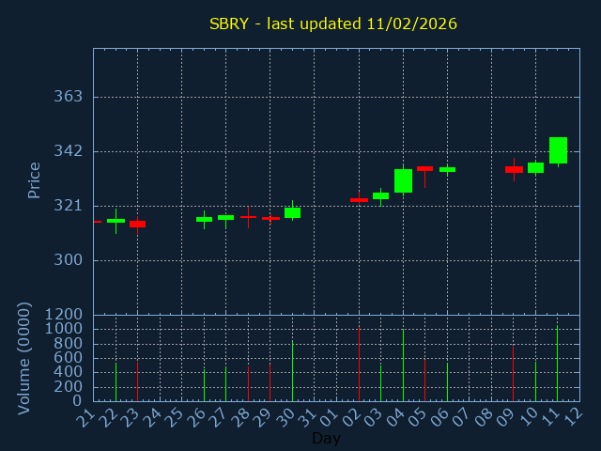Click the large green candlestick on day 04
601x451 pixels.
403,180
